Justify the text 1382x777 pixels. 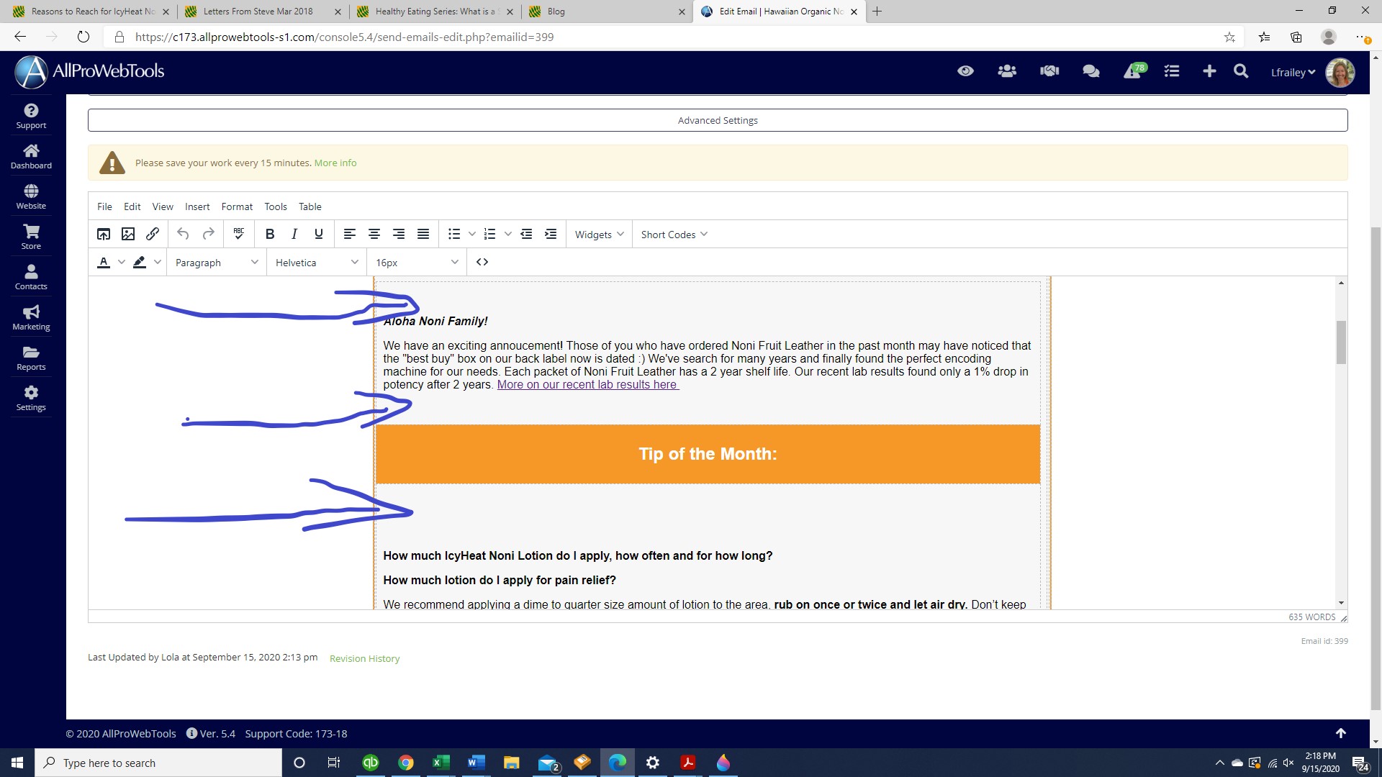click(423, 234)
